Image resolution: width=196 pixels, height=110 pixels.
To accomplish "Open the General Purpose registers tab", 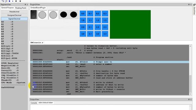I will tap(7, 8).
